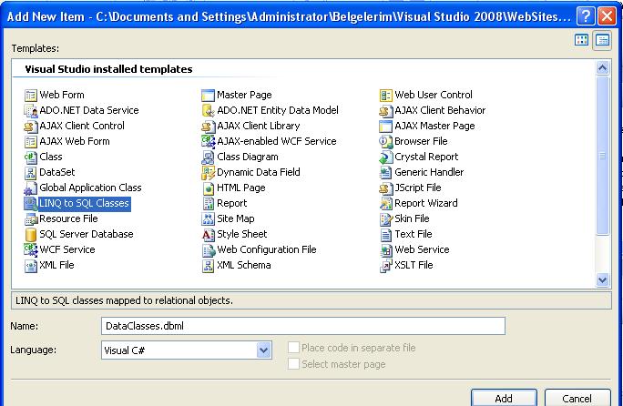Select the Web User Control icon
Screen dimensions: 623x406
(x=386, y=96)
